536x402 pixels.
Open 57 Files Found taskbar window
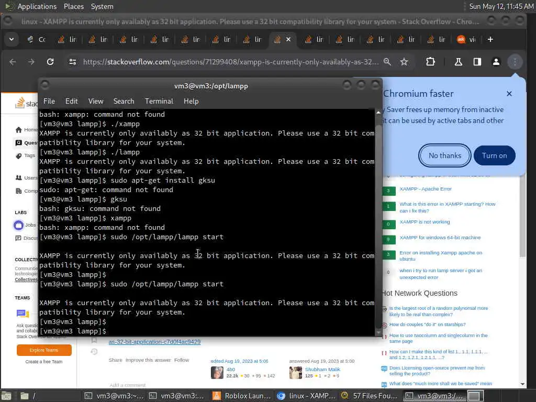pos(370,396)
